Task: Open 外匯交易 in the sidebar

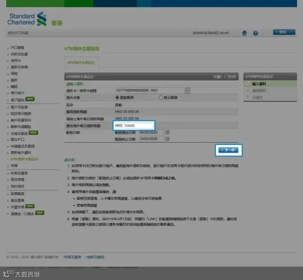Action: click(17, 207)
